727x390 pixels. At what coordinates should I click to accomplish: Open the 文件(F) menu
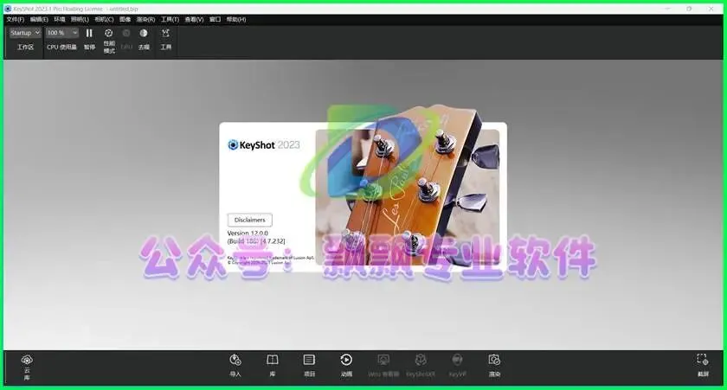(x=15, y=19)
